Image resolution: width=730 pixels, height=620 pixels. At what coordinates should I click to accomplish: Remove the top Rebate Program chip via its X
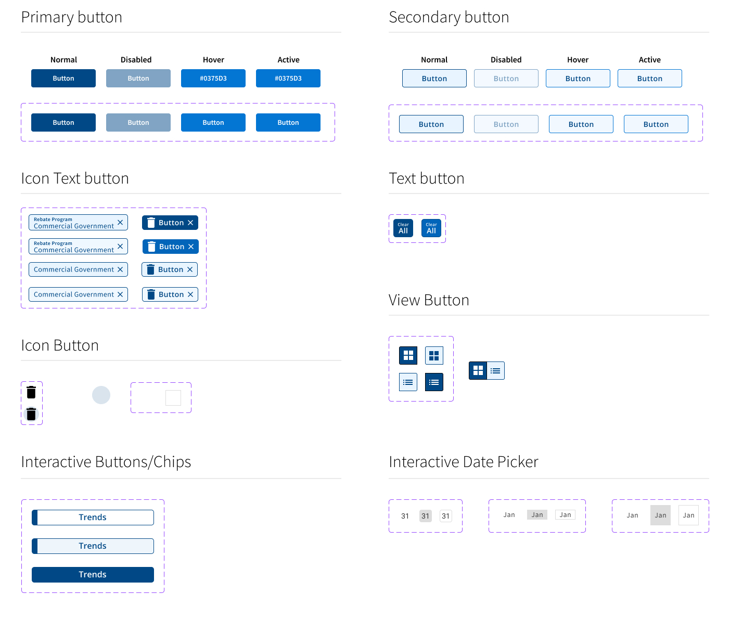(120, 223)
